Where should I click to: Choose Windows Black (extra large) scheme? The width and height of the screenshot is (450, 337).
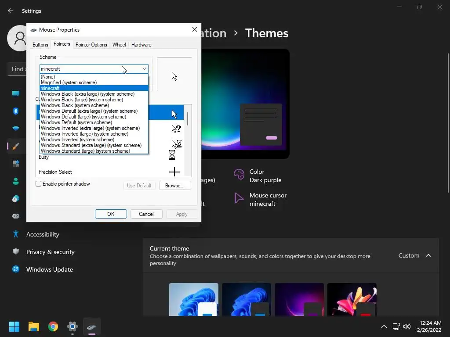click(94, 94)
